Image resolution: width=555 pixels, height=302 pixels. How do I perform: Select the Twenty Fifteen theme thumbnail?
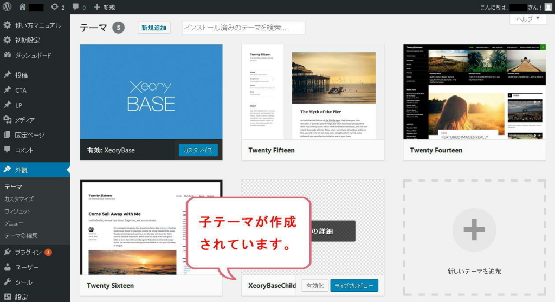click(313, 92)
